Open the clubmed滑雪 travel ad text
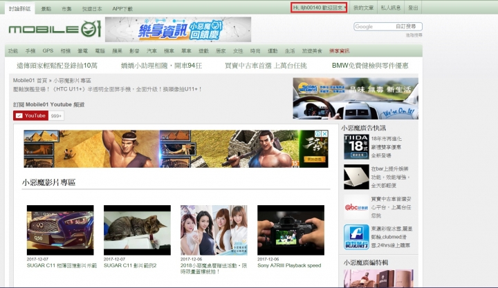This screenshot has width=498, height=288. point(391,237)
